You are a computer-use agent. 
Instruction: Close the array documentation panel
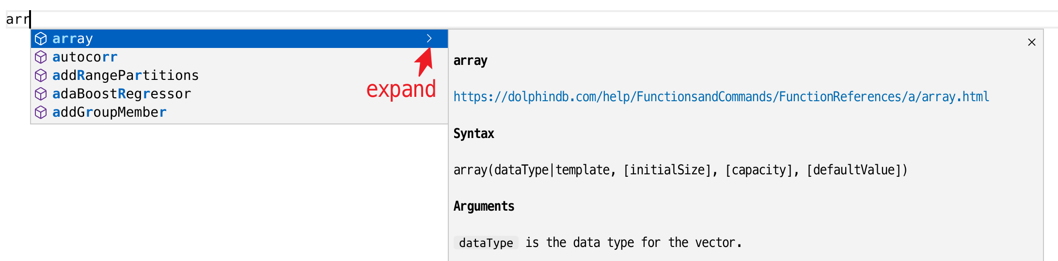click(x=1032, y=42)
